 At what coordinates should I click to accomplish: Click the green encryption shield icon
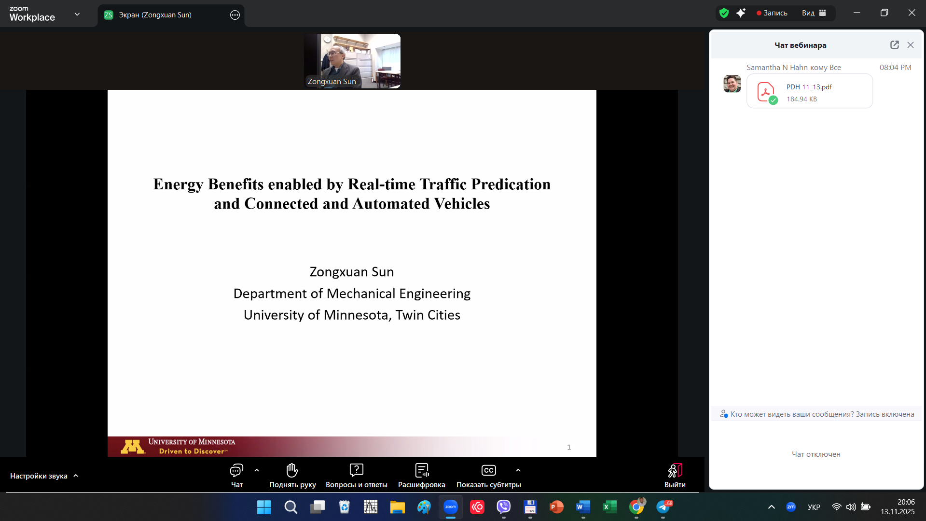pyautogui.click(x=724, y=13)
